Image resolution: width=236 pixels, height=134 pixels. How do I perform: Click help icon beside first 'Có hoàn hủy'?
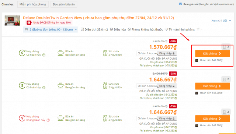(x=44, y=55)
